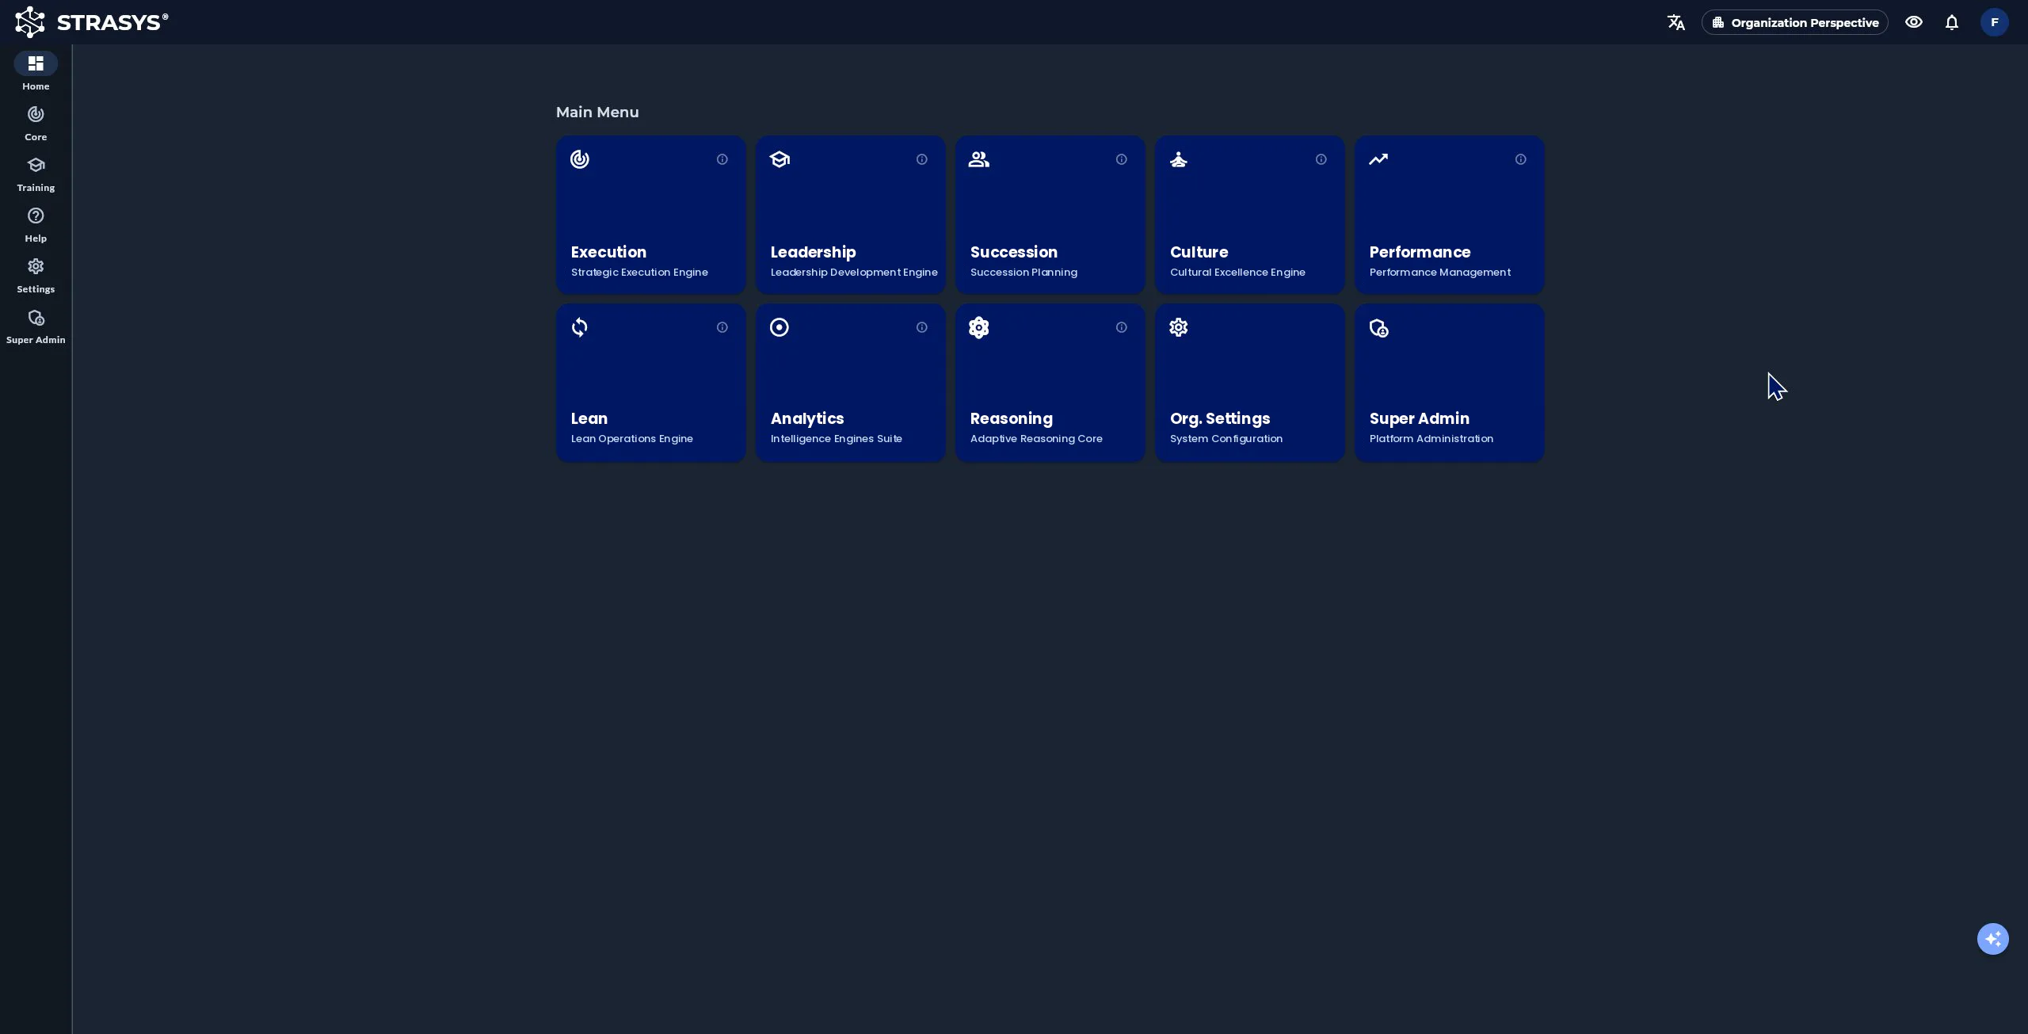Open Settings in the sidebar
Image resolution: width=2028 pixels, height=1034 pixels.
(36, 276)
